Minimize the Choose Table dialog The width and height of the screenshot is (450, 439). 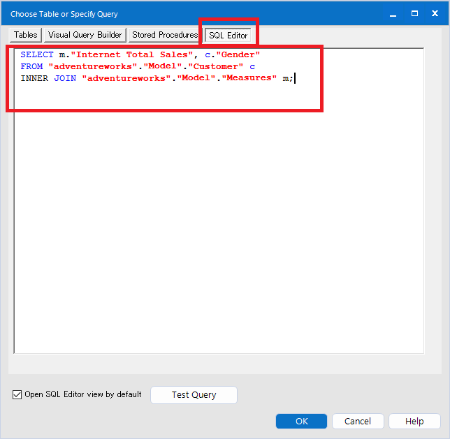(x=393, y=14)
